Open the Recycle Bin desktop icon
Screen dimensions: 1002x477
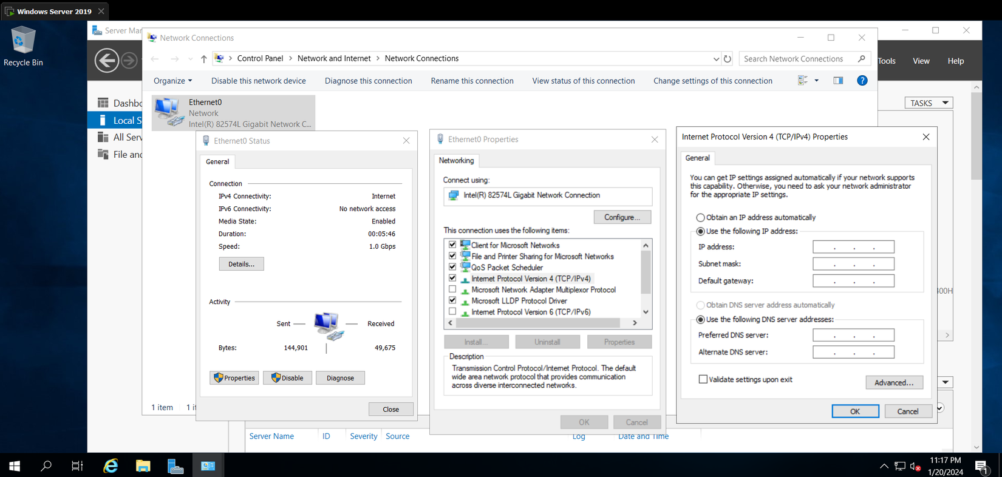(x=23, y=46)
